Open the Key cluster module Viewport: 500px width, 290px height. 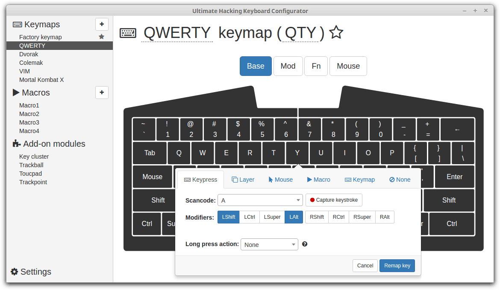pos(34,157)
